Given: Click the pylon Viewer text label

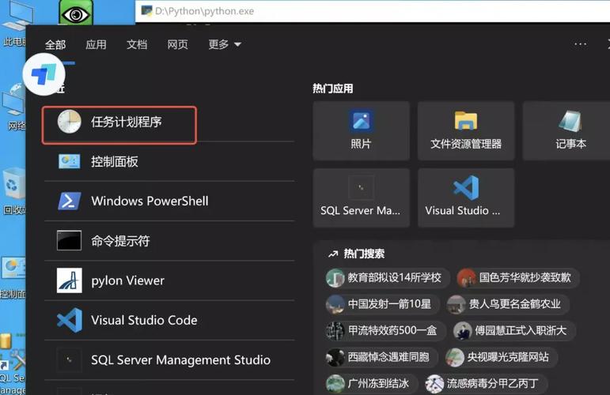Looking at the screenshot, I should (127, 280).
